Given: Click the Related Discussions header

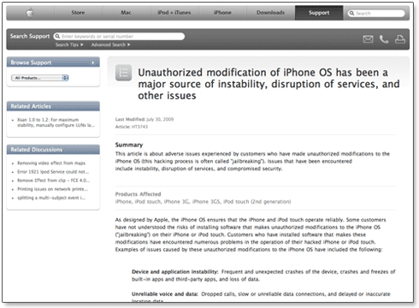Looking at the screenshot, I should tap(53, 150).
